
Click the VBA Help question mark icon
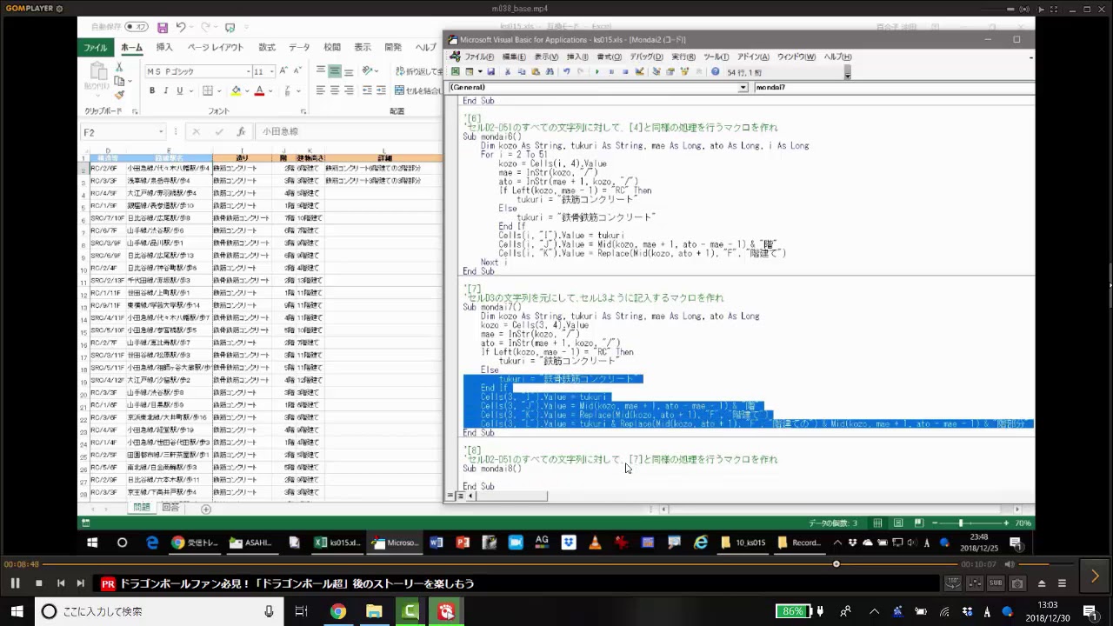[x=715, y=72]
